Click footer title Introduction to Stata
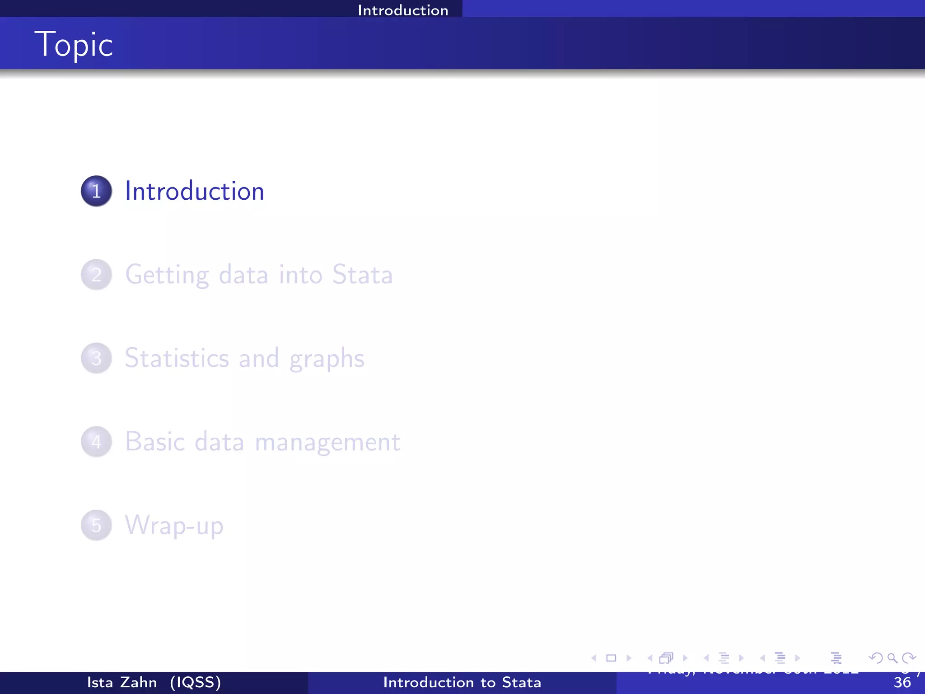Screen dimensions: 925x694 (462, 682)
